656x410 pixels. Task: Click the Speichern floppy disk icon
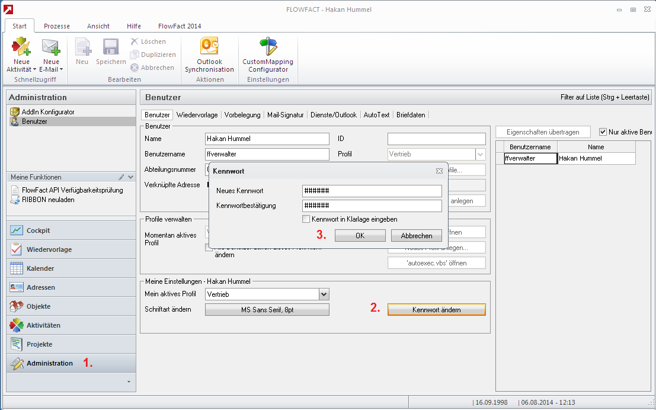(x=111, y=46)
